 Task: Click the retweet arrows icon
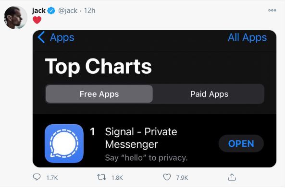[101, 177]
